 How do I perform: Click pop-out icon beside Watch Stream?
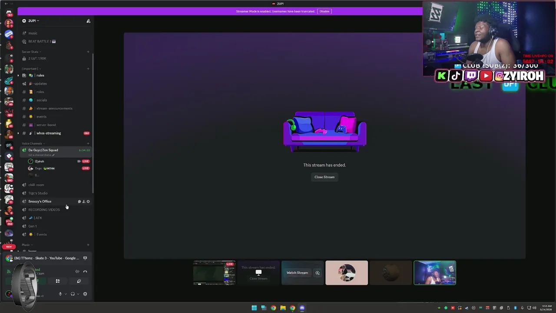[x=318, y=273]
